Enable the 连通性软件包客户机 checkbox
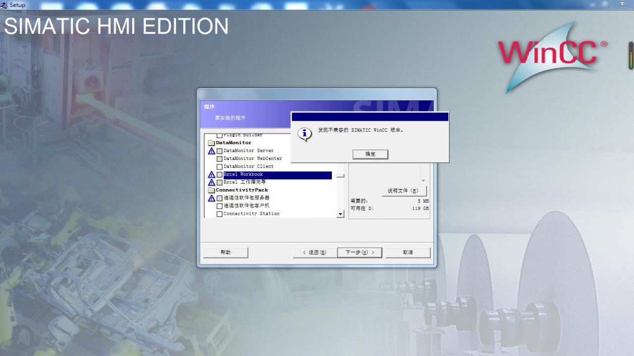 (219, 206)
